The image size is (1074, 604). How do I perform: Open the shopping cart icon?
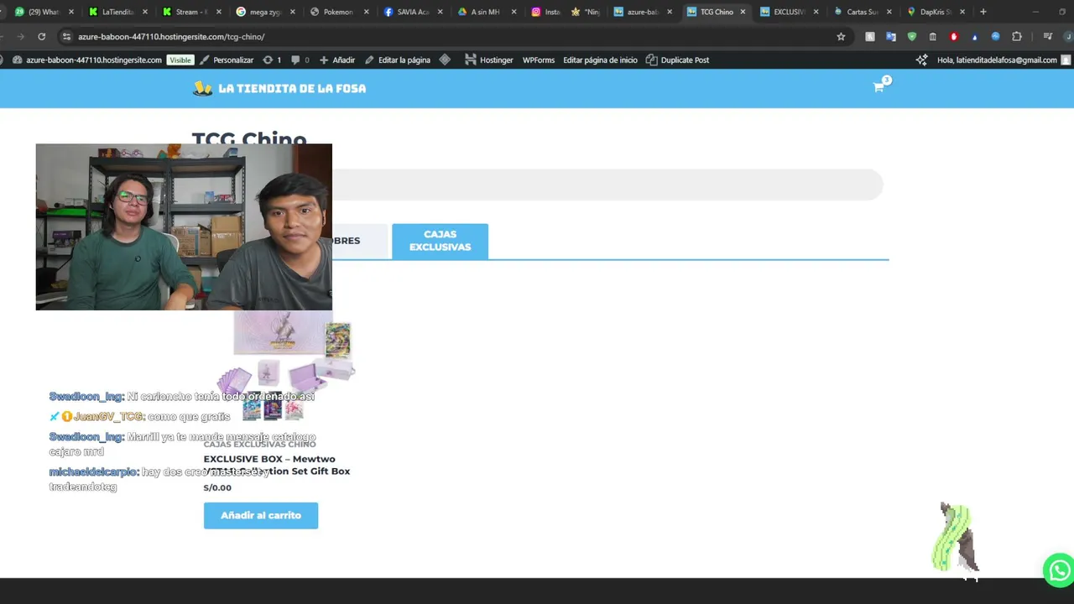878,87
